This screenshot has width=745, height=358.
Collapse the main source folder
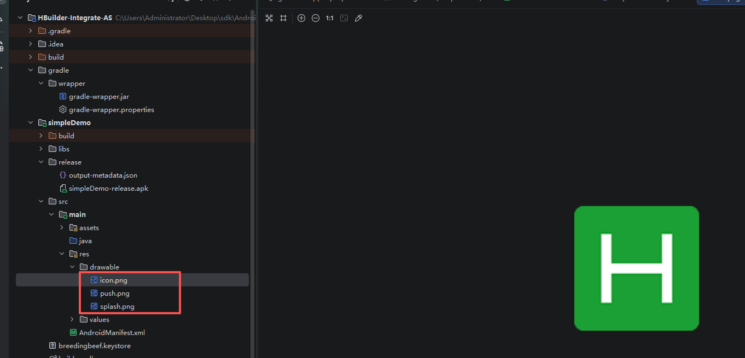51,215
